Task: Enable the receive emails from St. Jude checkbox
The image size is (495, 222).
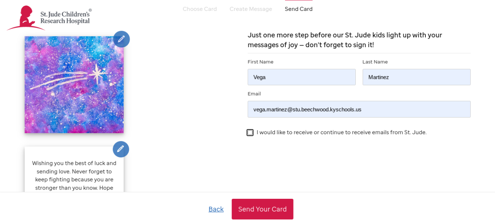Action: click(250, 133)
